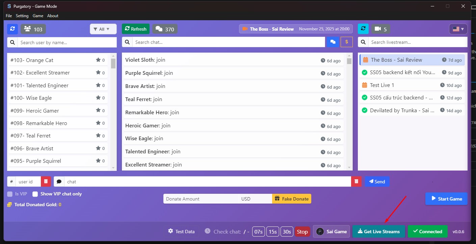The width and height of the screenshot is (476, 244).
Task: Click the dollar sign donation filter icon
Action: [x=347, y=42]
